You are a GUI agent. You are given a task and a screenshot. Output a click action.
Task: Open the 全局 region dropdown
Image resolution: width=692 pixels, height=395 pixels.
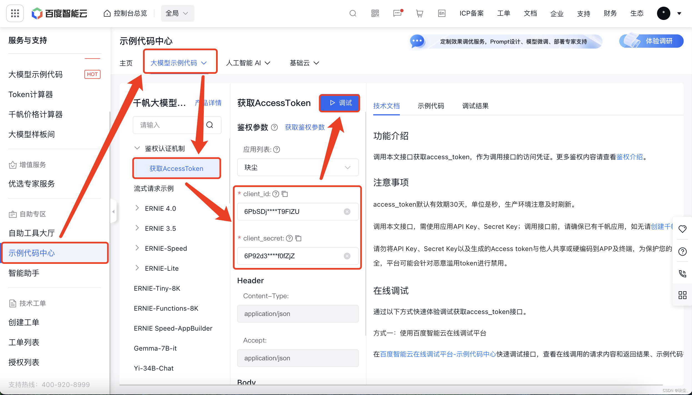pos(177,13)
